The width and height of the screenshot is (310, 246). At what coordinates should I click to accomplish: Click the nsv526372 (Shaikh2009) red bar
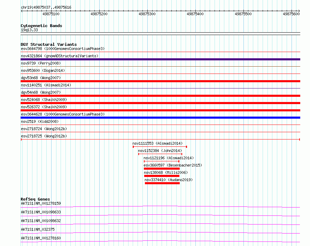point(160,110)
